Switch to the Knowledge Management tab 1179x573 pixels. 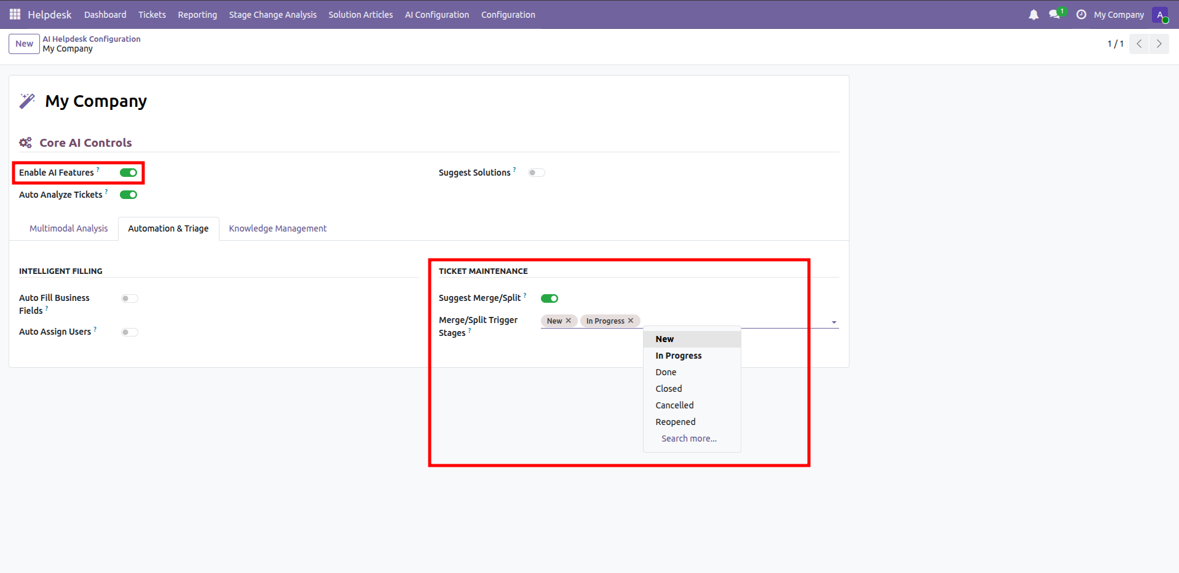tap(278, 228)
